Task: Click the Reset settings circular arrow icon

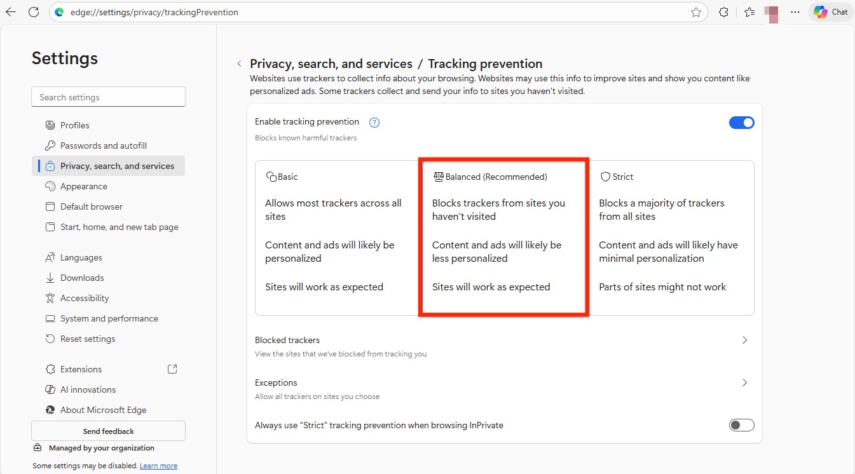Action: point(50,339)
